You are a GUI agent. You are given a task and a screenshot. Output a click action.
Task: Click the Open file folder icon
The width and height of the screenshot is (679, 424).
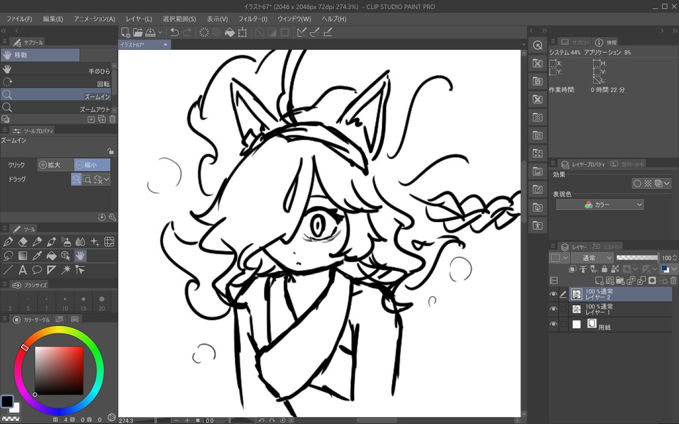(x=137, y=32)
